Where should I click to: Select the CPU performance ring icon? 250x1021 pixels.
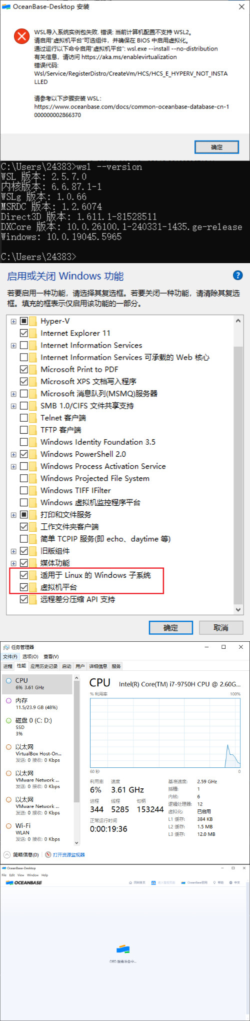pos(8,681)
